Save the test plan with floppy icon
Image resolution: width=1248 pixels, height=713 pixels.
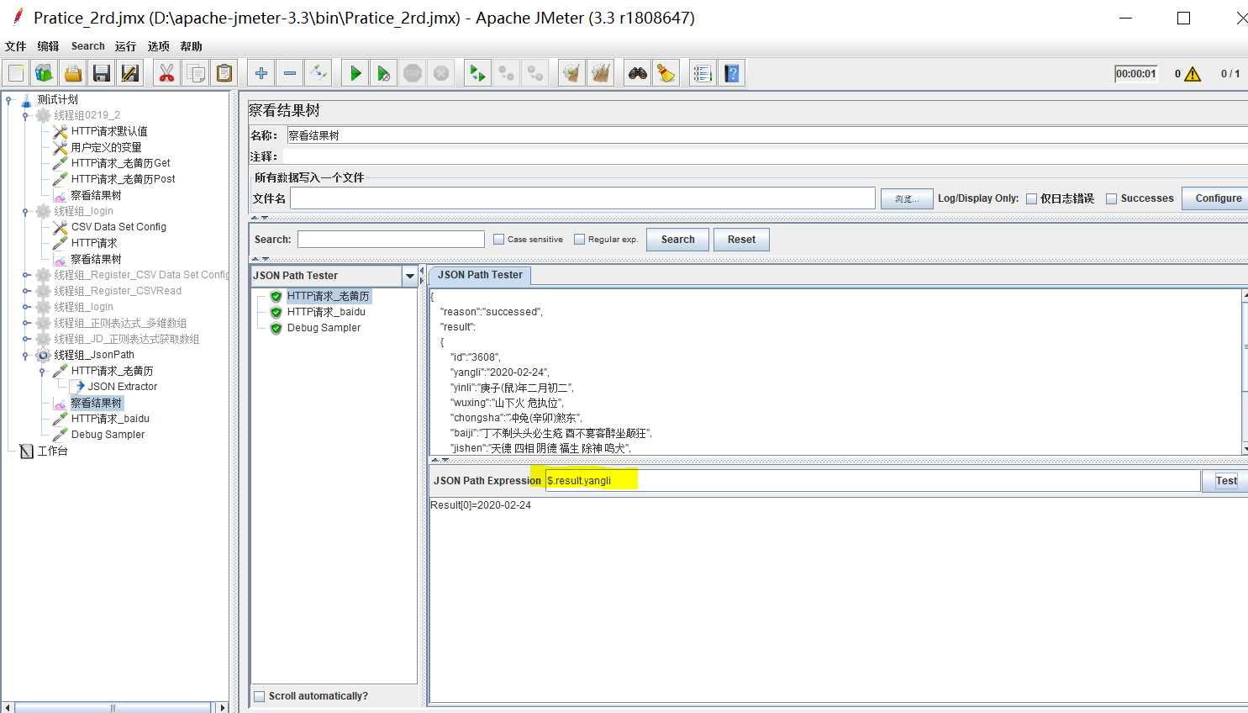[x=102, y=74]
